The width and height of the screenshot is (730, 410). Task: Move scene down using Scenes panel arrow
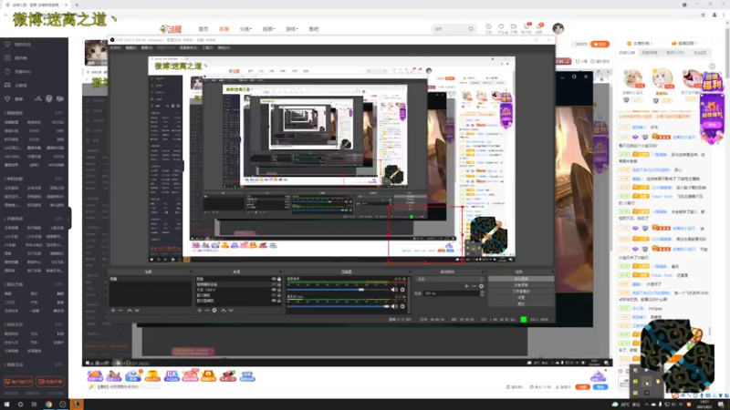pos(137,310)
